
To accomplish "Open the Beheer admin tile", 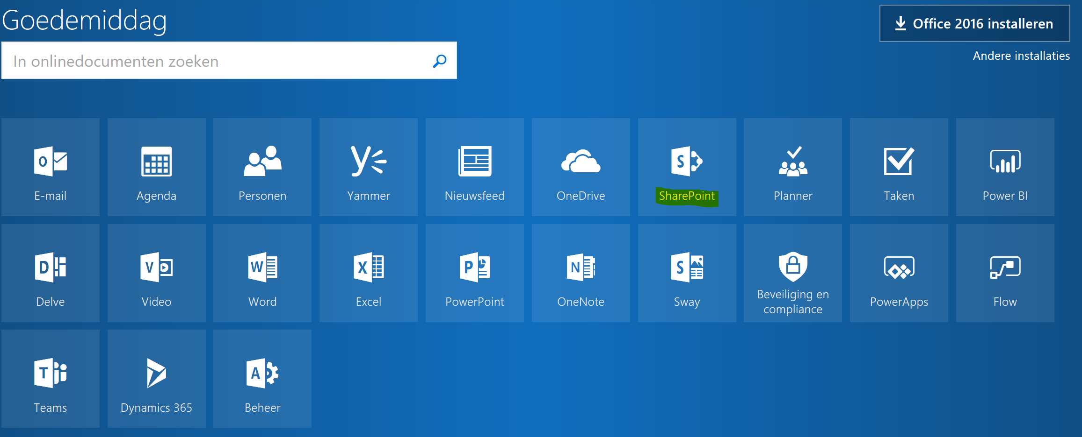I will (262, 379).
